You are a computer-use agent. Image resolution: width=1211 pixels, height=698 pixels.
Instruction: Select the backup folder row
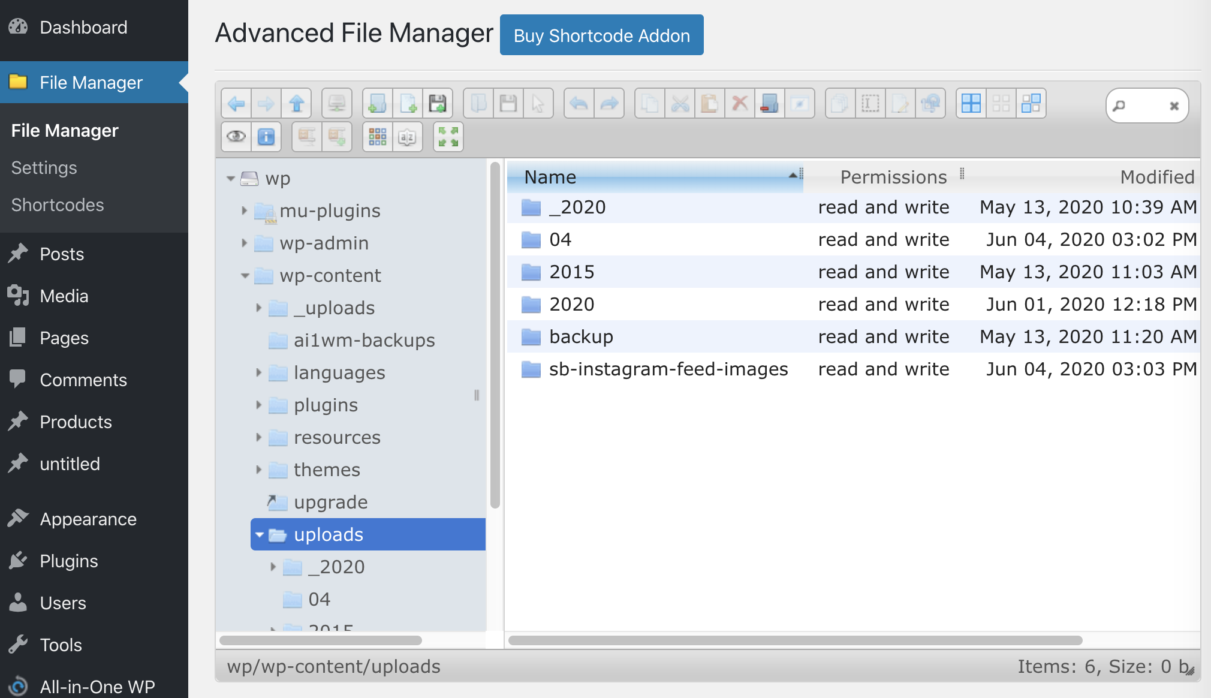[854, 336]
